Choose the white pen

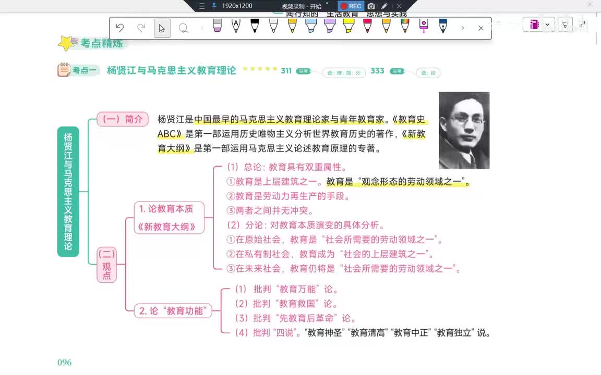click(273, 26)
